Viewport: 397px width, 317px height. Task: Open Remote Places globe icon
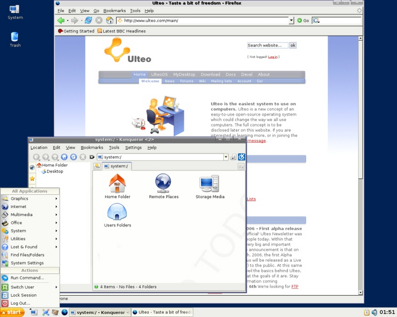coord(163,183)
